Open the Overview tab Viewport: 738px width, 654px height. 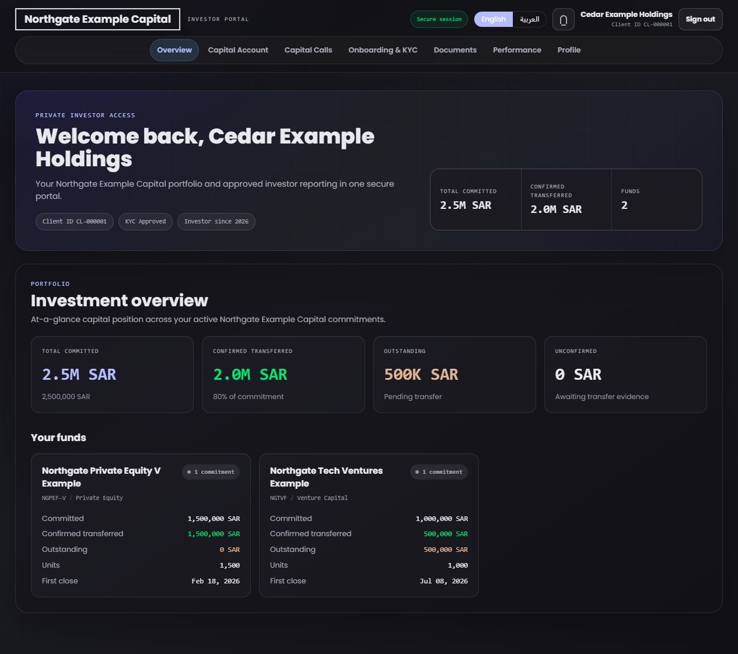click(174, 50)
